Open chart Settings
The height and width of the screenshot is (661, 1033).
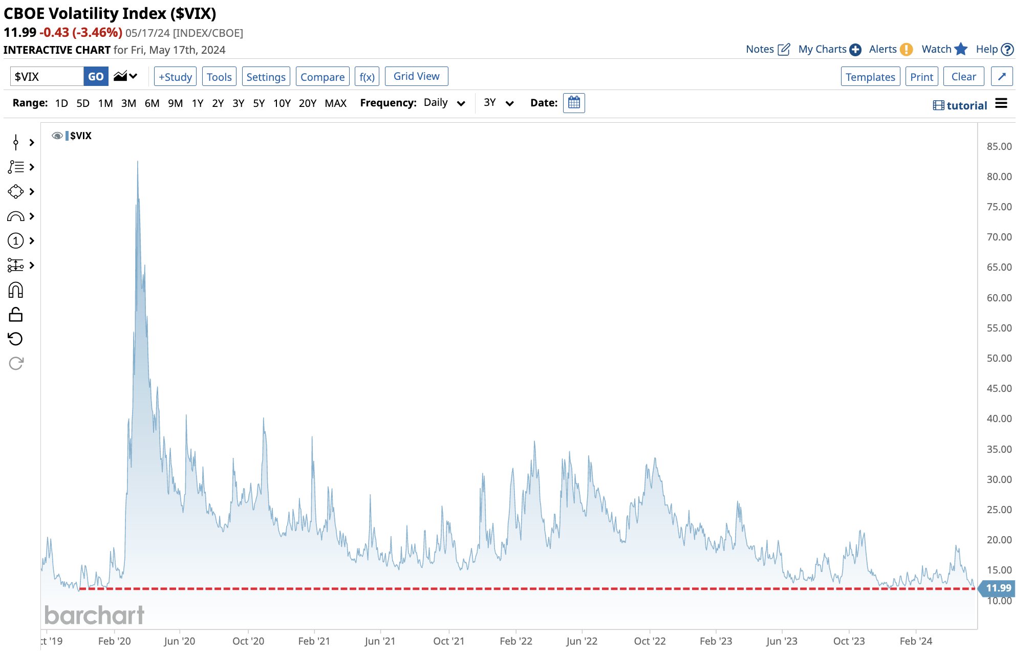(x=266, y=76)
